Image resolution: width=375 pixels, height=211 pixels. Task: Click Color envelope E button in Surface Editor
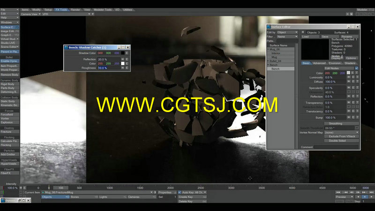[x=353, y=73]
